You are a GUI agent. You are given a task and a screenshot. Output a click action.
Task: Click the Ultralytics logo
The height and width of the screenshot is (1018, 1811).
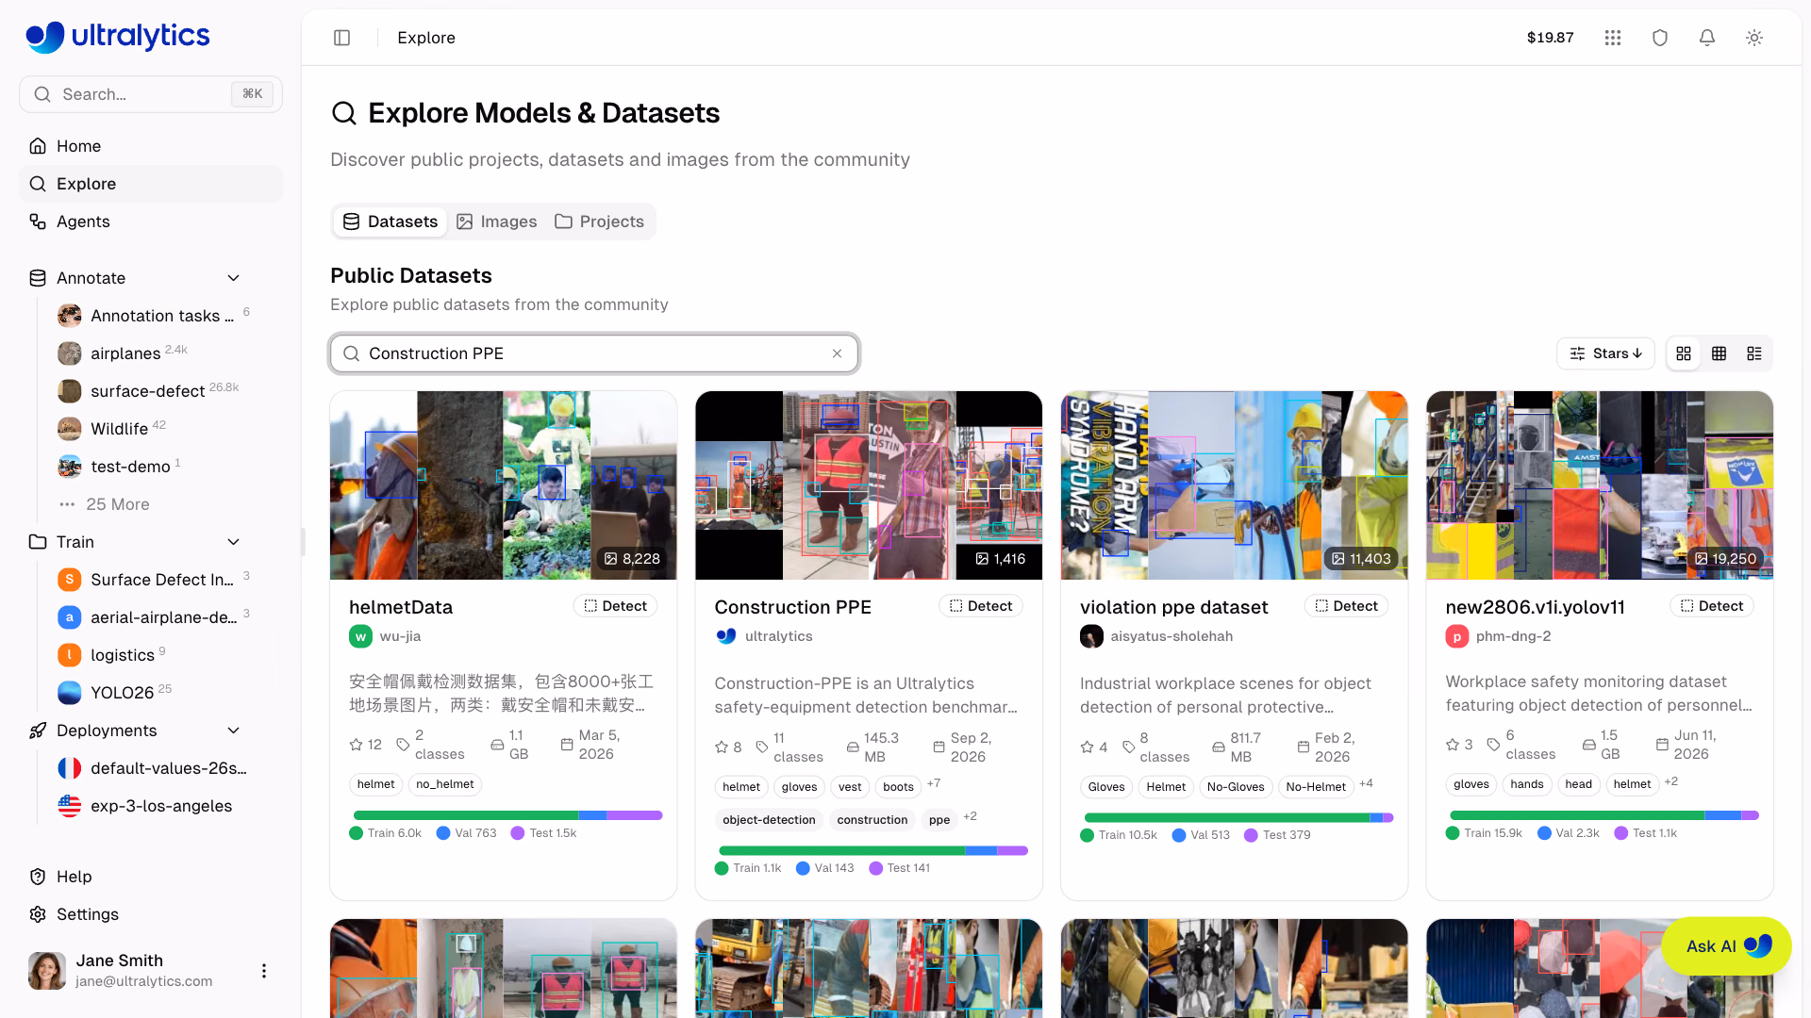point(118,37)
